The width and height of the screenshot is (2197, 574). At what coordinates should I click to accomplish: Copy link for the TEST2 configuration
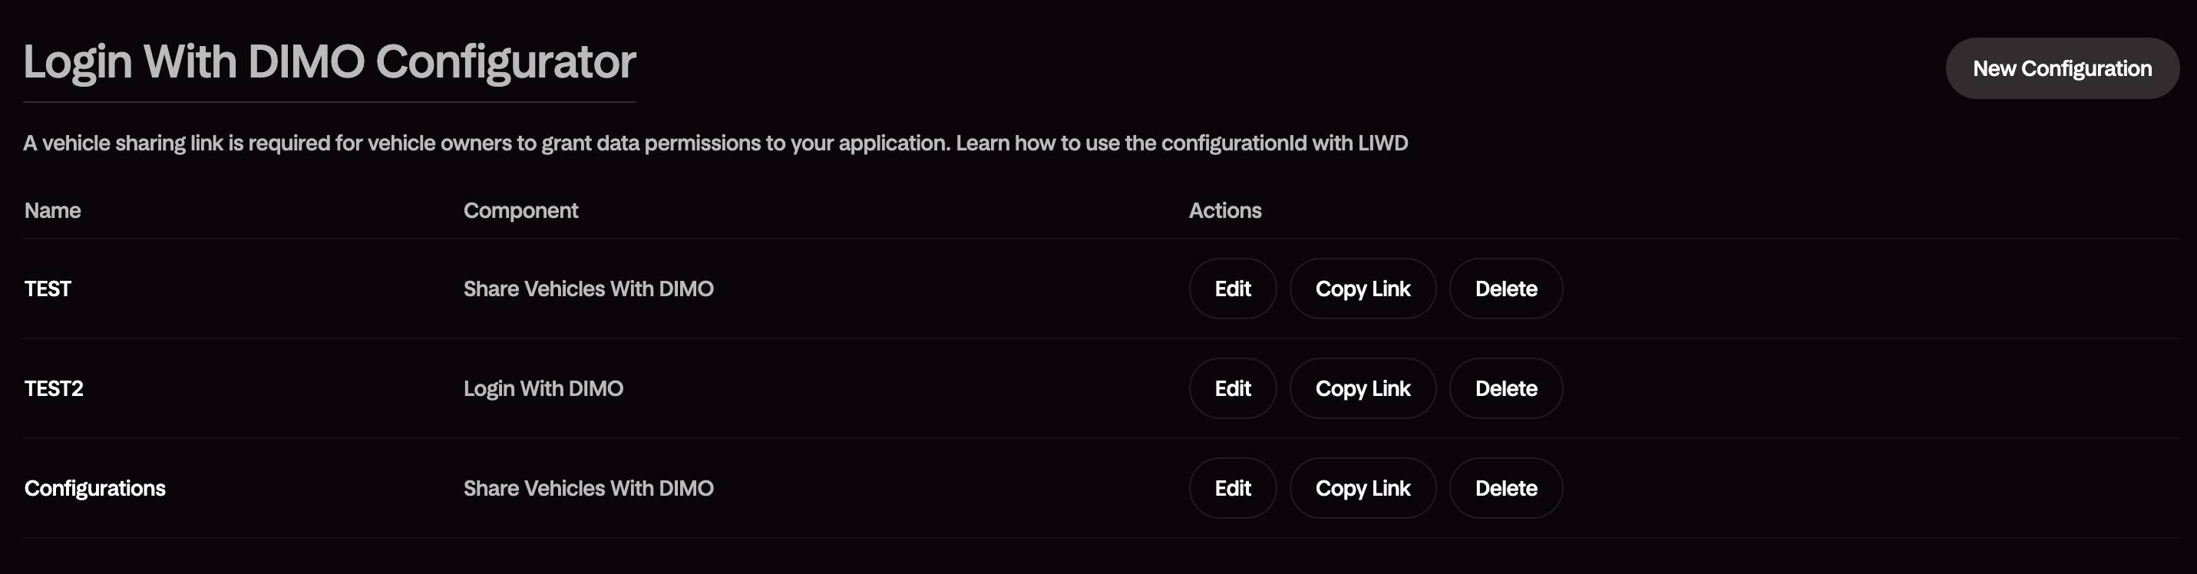click(x=1363, y=388)
